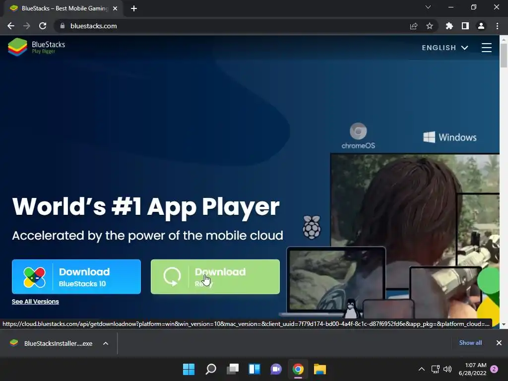Open a new tab with plus button

pyautogui.click(x=134, y=8)
